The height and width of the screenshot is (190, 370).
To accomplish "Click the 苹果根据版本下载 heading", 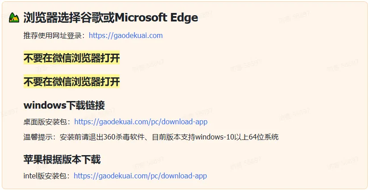I will [x=62, y=159].
